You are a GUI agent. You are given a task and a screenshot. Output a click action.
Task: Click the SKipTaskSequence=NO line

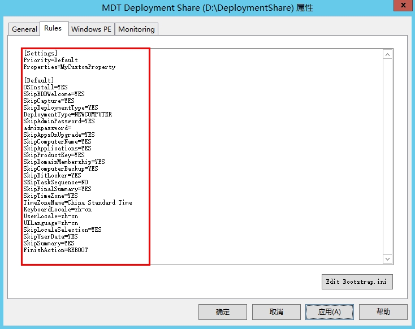[55, 182]
